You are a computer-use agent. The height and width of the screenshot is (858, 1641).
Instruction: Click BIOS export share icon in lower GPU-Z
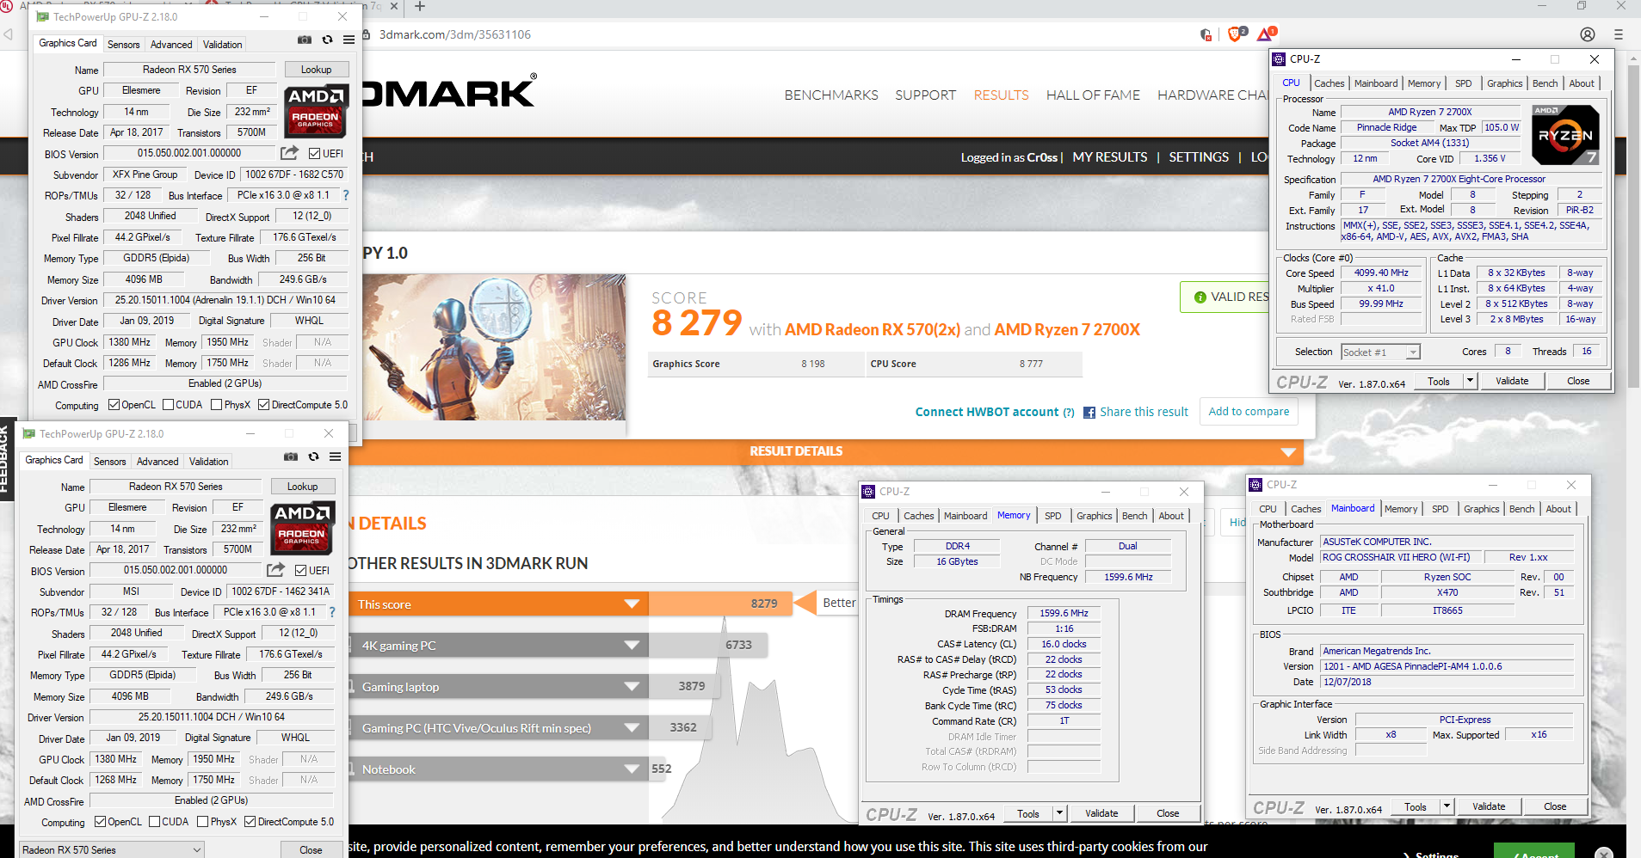(x=275, y=570)
